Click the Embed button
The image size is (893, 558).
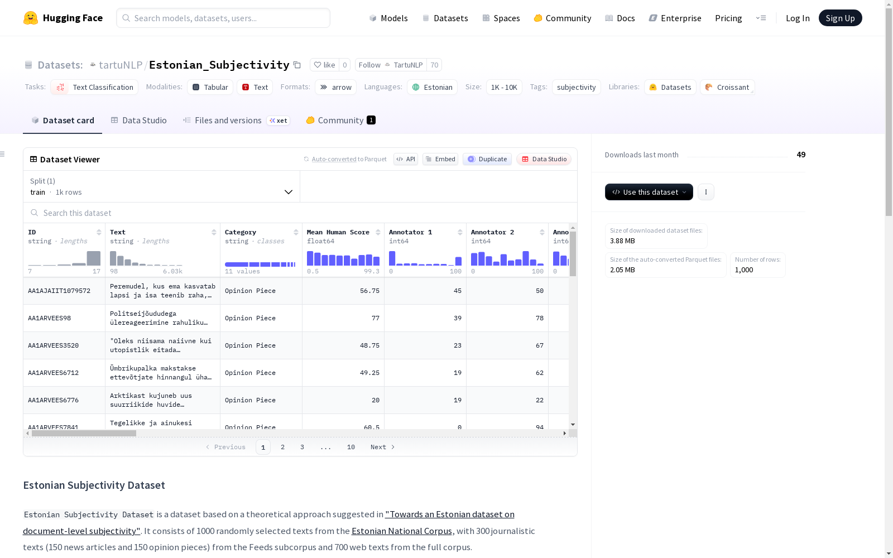coord(440,159)
